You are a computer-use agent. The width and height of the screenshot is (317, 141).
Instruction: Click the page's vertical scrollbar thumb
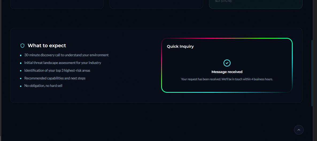tap(312, 73)
